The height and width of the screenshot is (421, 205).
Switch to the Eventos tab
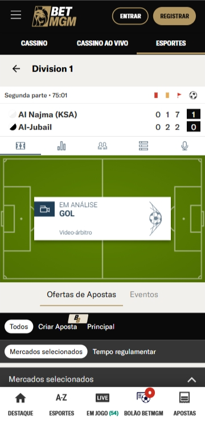pyautogui.click(x=144, y=295)
